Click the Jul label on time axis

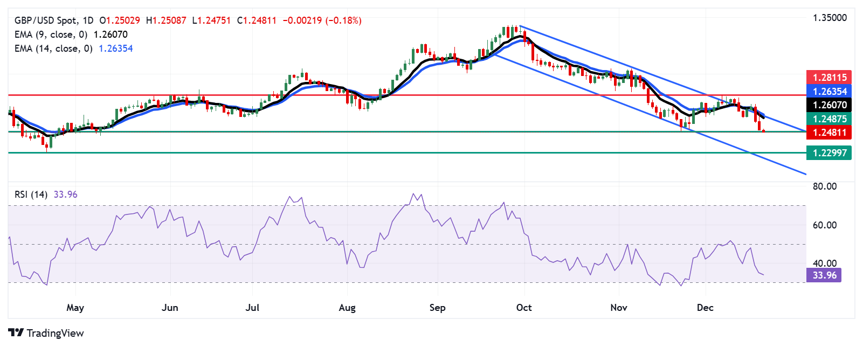pyautogui.click(x=252, y=308)
